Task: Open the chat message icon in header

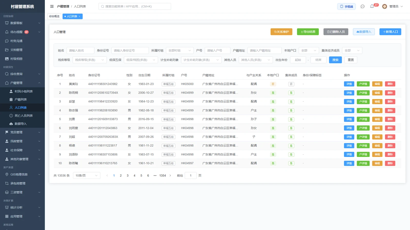Action: pyautogui.click(x=362, y=6)
